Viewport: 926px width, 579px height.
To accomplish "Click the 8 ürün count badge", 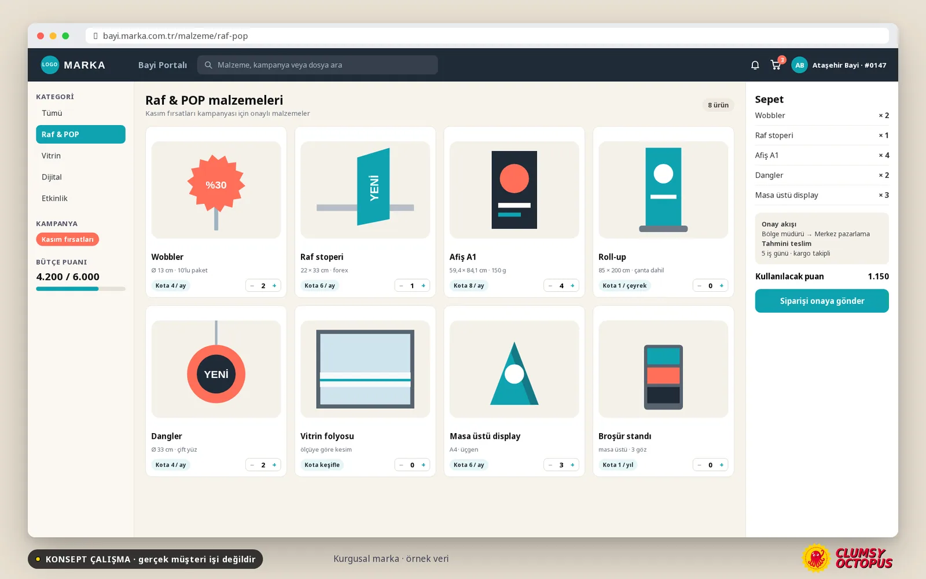I will (718, 105).
